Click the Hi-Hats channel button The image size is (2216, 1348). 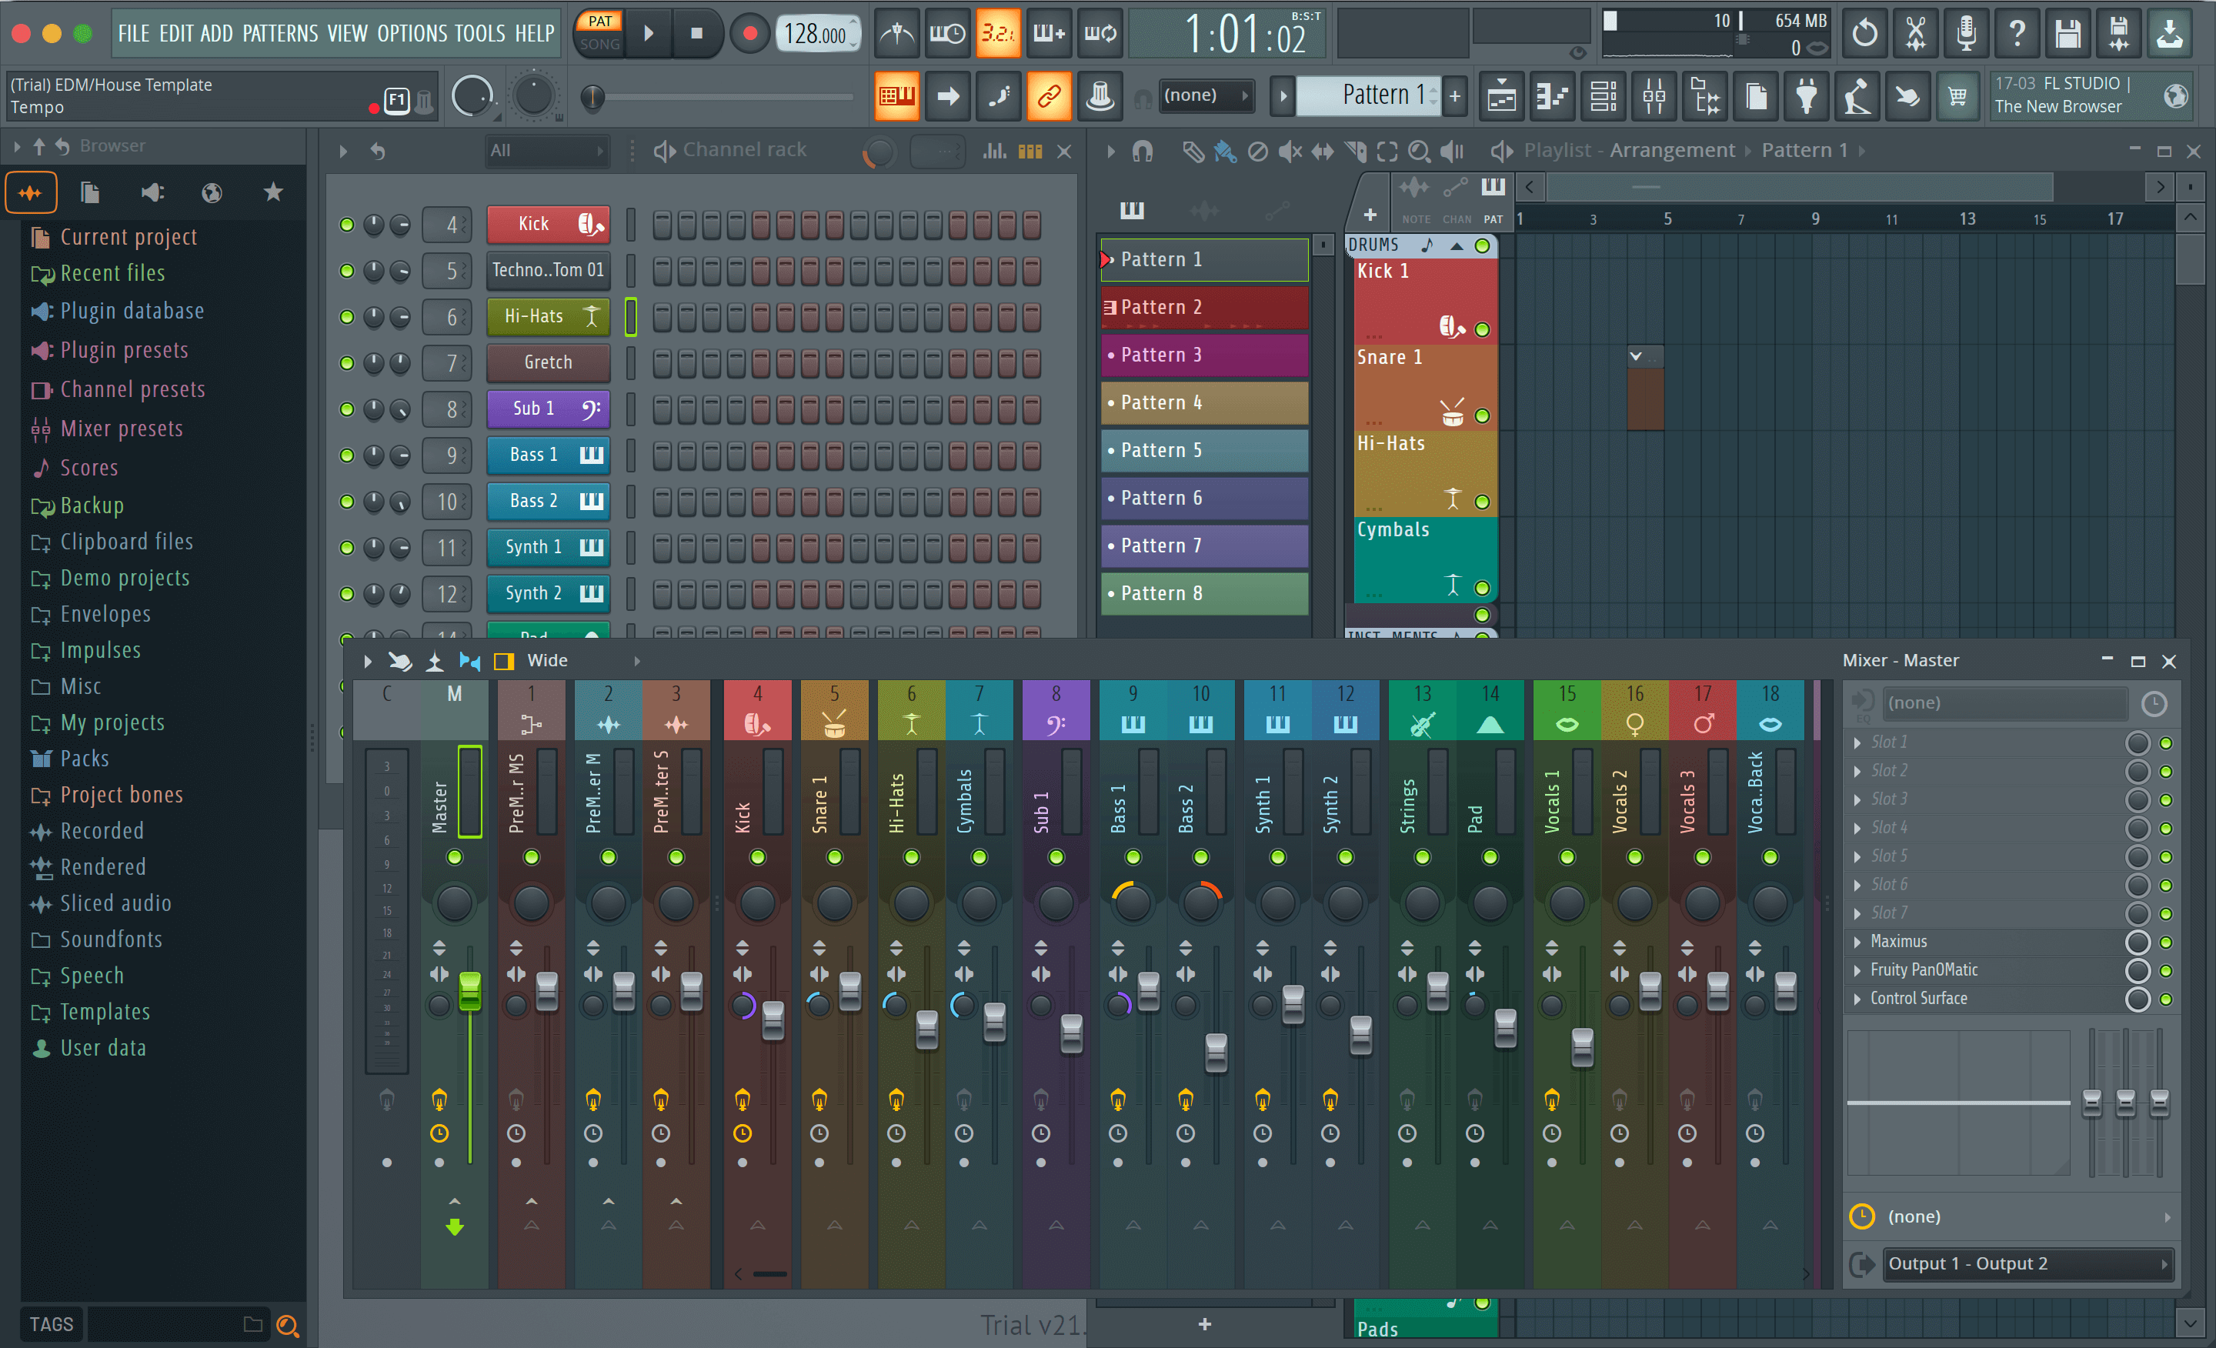[548, 316]
